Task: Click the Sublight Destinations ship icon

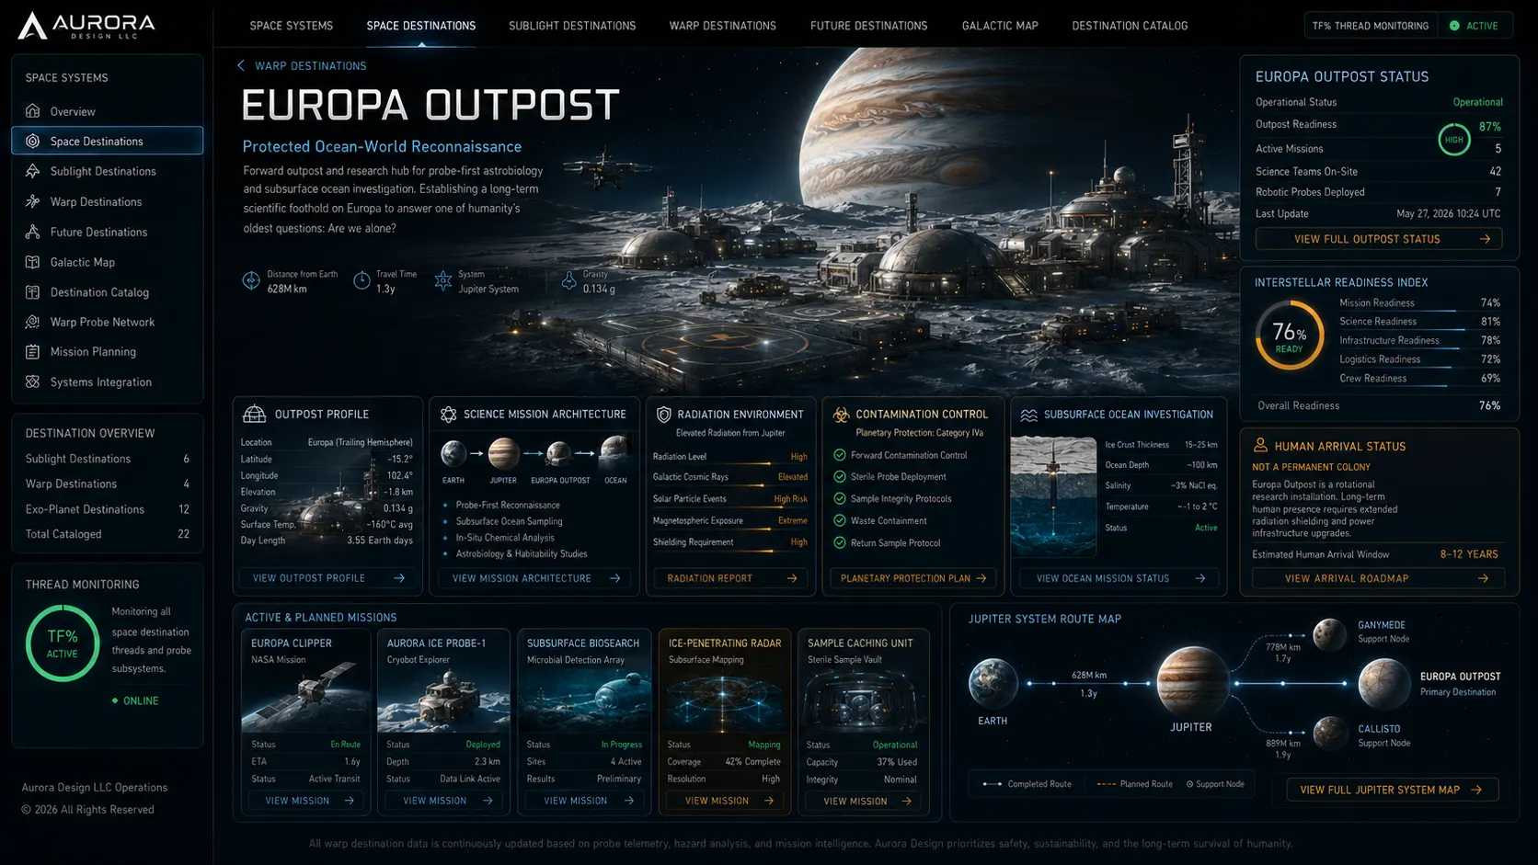Action: tap(33, 171)
